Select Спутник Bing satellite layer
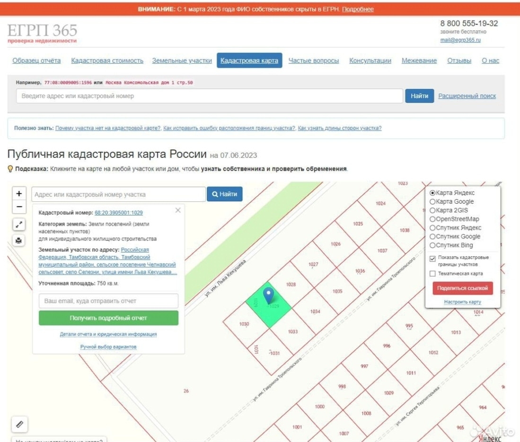Viewport: 520px width, 442px height. [432, 245]
